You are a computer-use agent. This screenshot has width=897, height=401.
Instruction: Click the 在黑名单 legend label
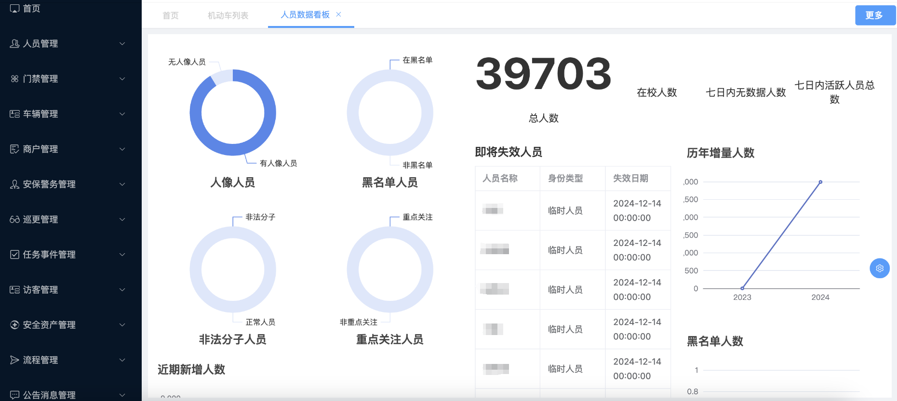(x=417, y=60)
